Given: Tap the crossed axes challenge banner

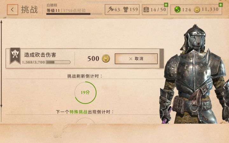Looking at the screenshot, I should click(15, 56).
